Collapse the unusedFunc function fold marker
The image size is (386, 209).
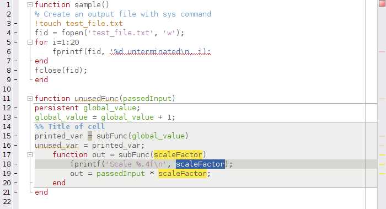click(30, 99)
